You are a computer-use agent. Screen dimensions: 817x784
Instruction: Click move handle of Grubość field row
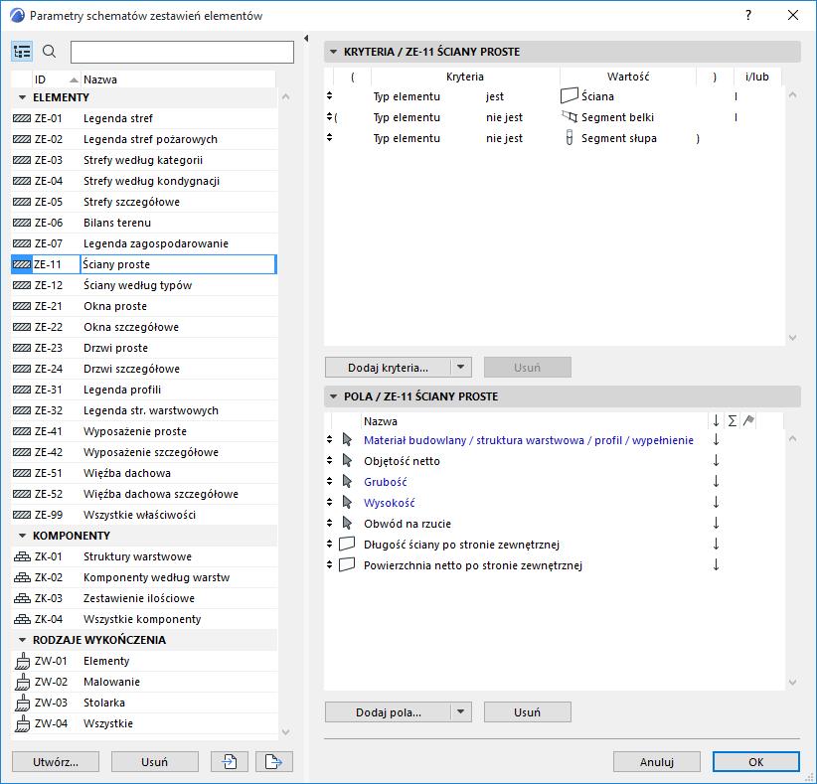(329, 481)
